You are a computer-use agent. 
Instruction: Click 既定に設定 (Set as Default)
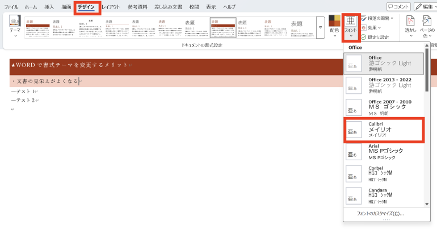click(375, 37)
